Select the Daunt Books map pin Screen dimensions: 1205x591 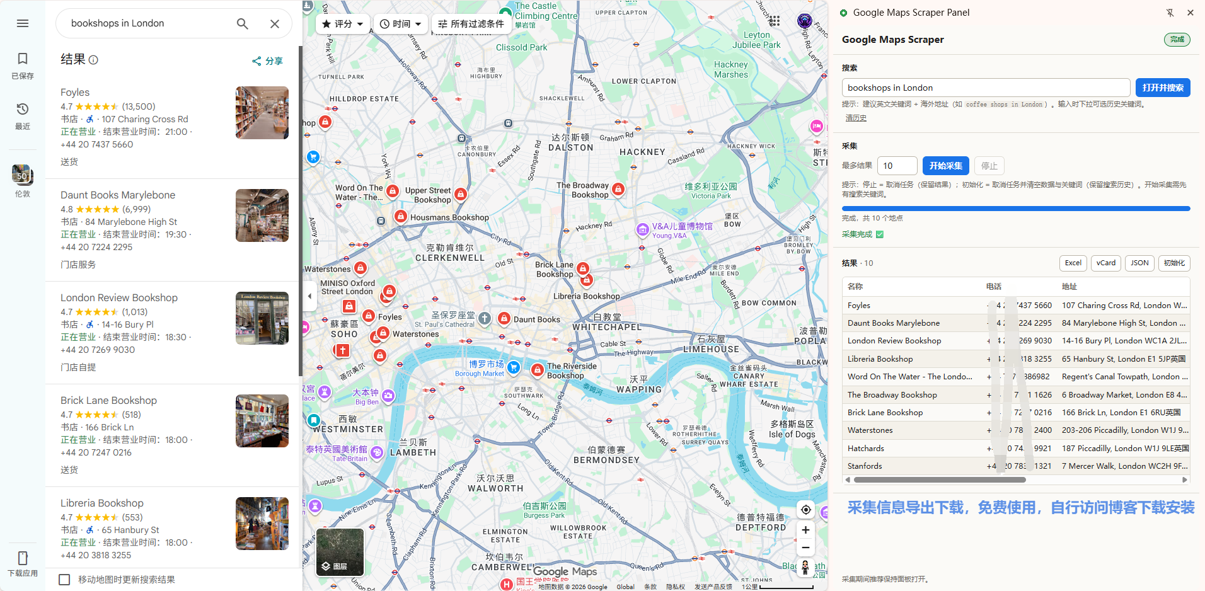[x=504, y=318]
